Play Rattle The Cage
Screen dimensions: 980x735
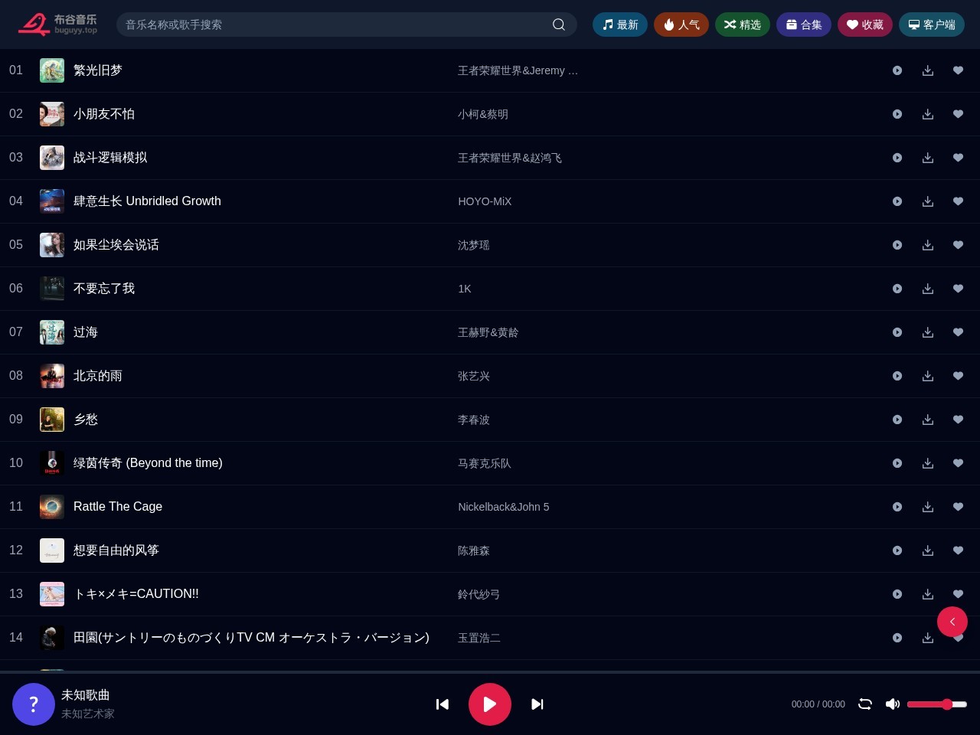897,507
